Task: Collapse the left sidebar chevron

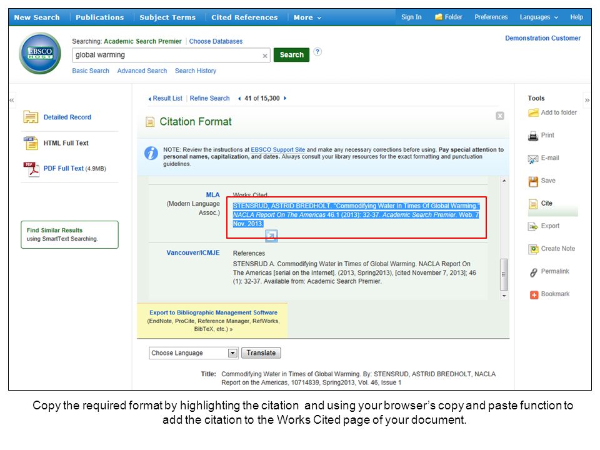Action: point(12,100)
